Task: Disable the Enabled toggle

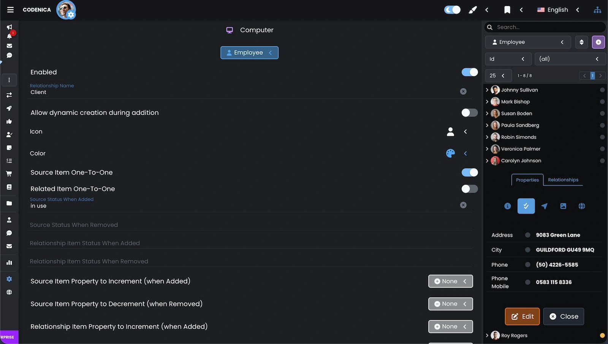Action: coord(469,72)
